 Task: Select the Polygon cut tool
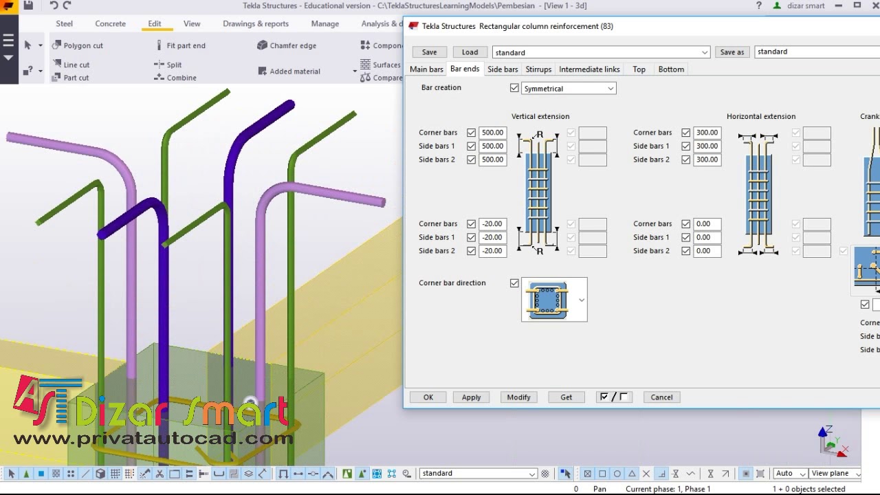click(x=76, y=45)
